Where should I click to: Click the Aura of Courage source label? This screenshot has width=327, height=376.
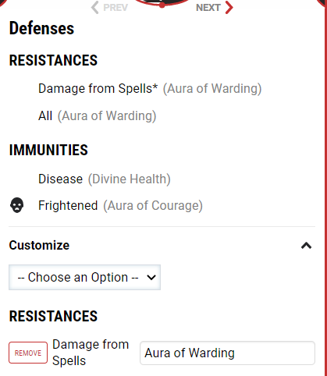click(153, 206)
